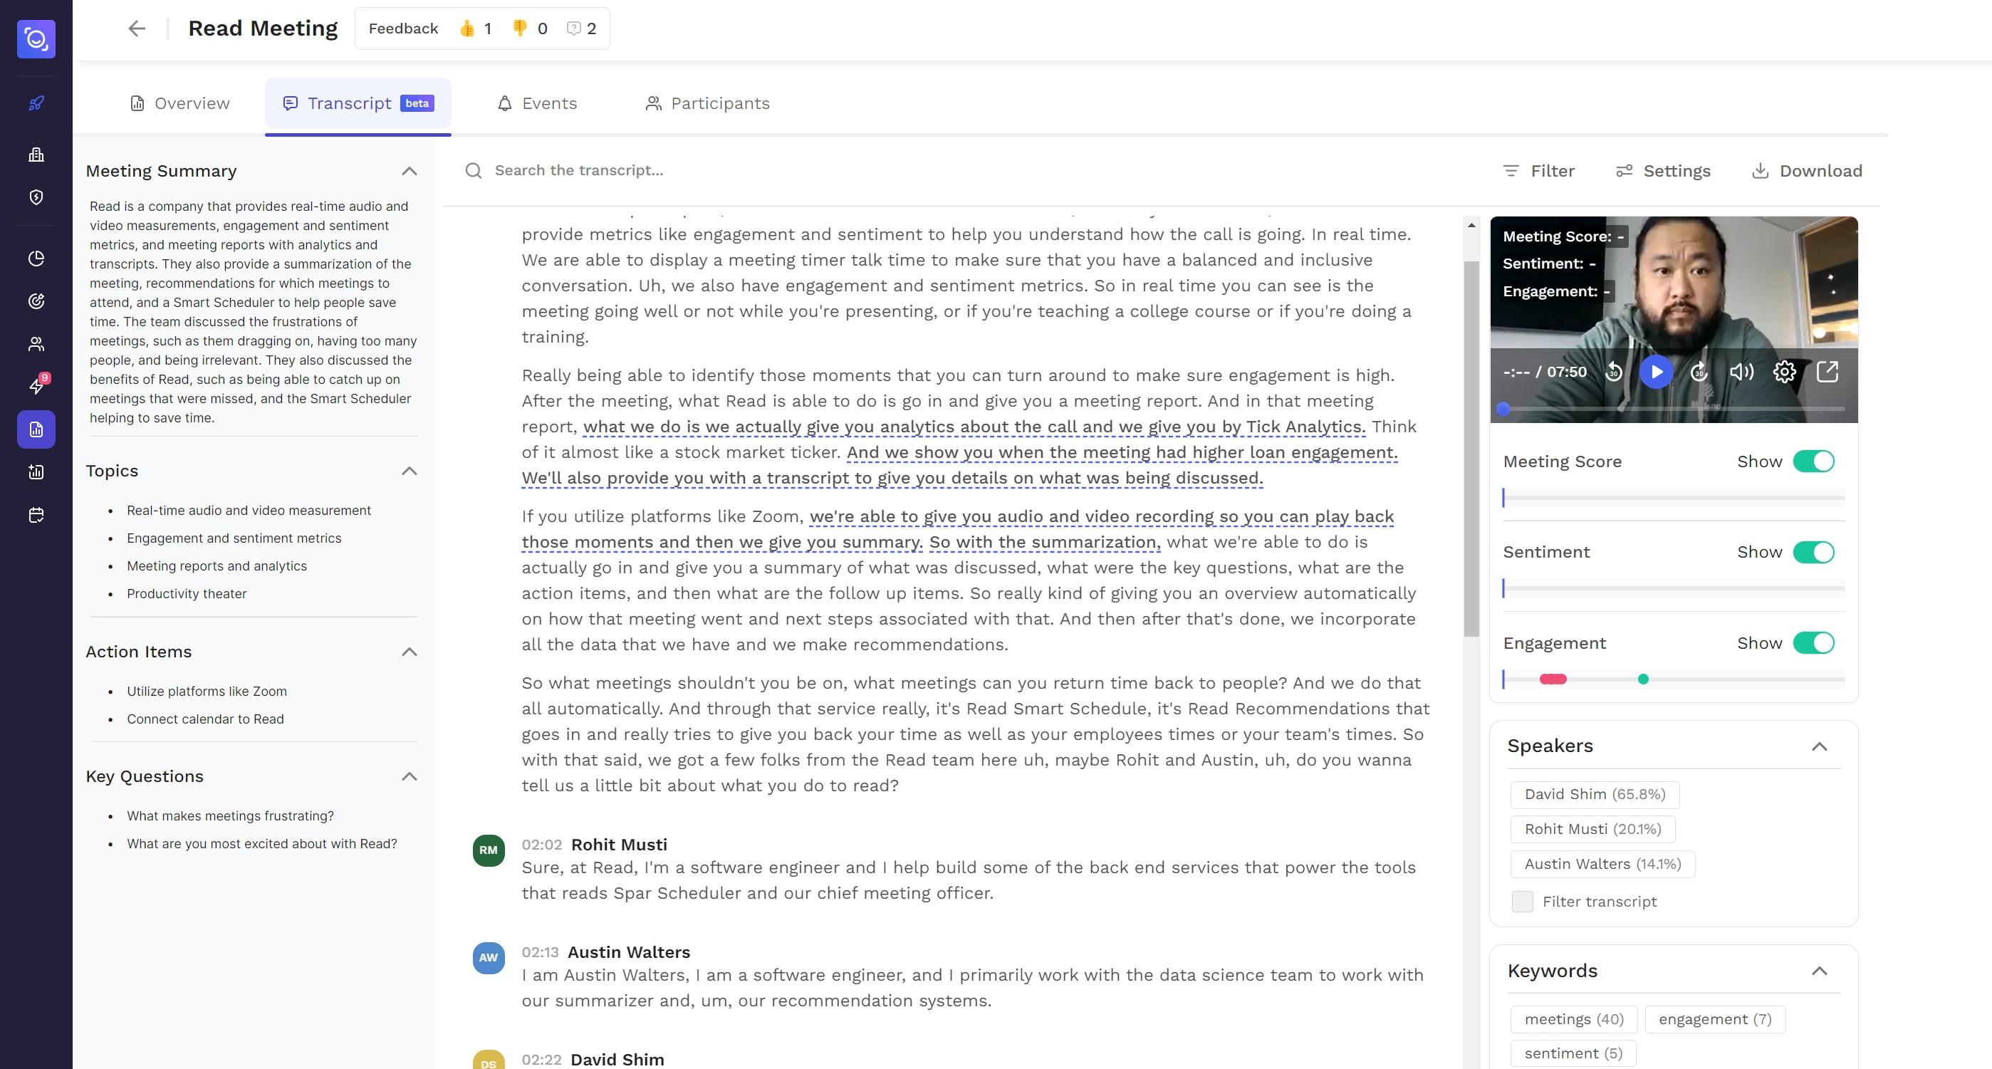
Task: Click the Meeting Score timeline bar
Action: [x=1674, y=497]
